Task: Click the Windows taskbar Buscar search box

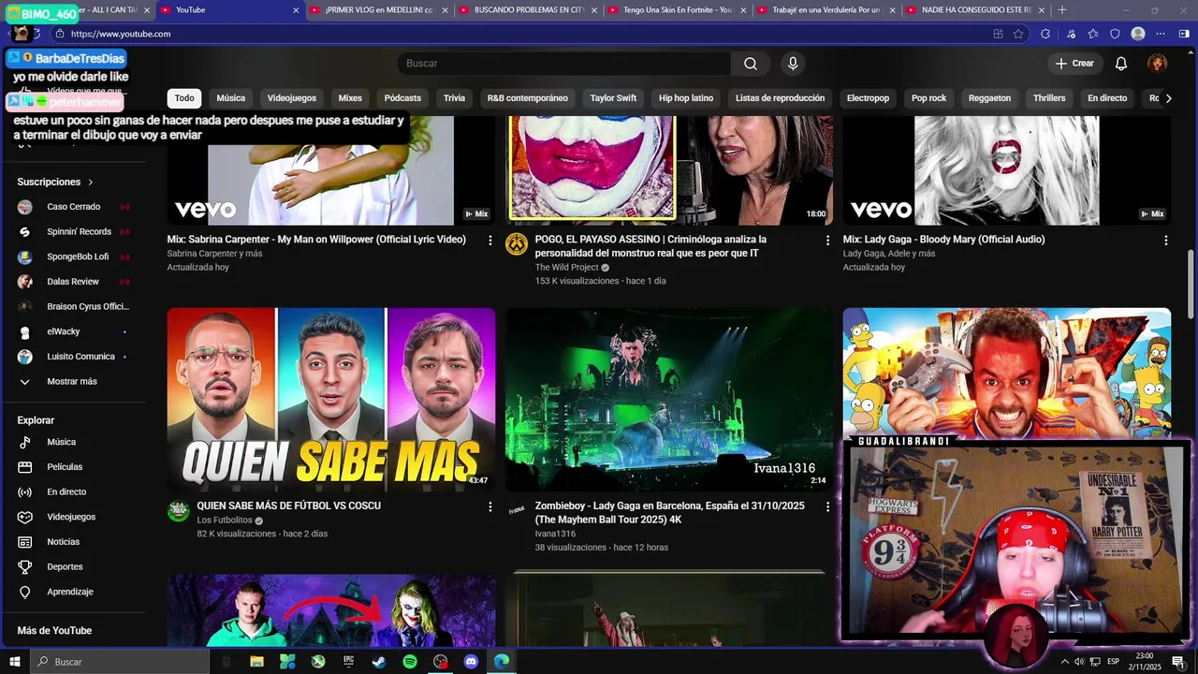Action: [x=120, y=662]
